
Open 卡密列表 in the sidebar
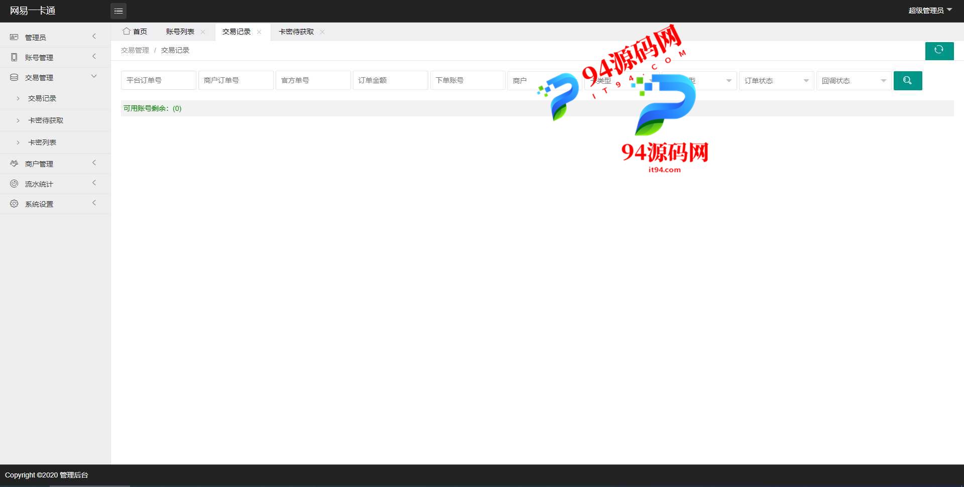(55, 142)
